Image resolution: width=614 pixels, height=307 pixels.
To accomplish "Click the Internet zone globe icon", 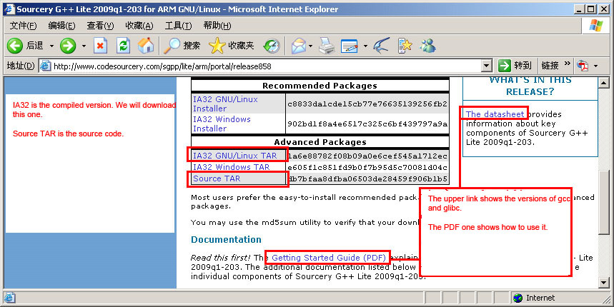I will pos(518,298).
